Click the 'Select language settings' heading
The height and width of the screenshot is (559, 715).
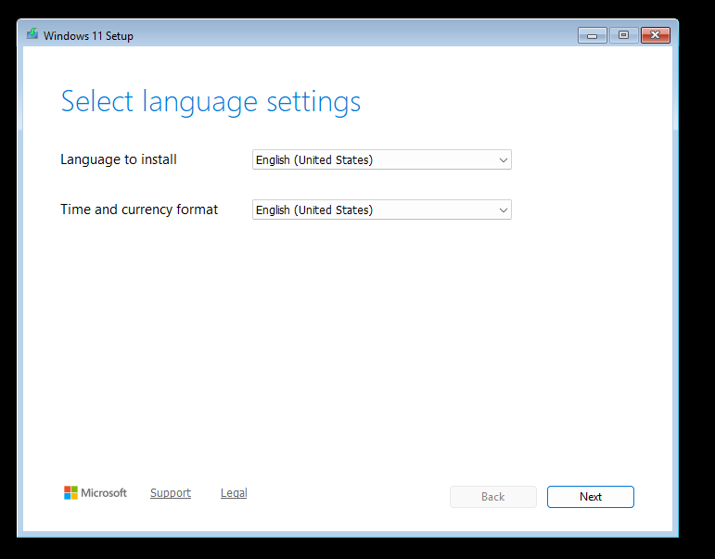click(x=211, y=102)
